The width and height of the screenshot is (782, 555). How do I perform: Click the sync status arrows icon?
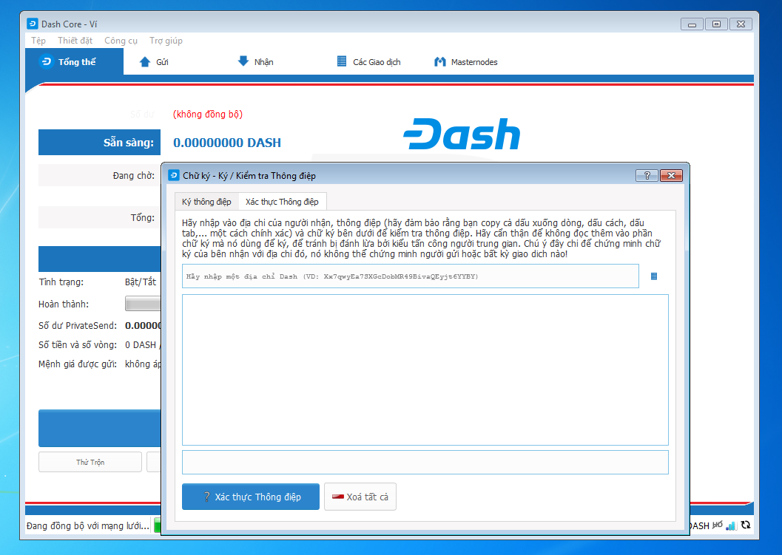click(x=746, y=525)
